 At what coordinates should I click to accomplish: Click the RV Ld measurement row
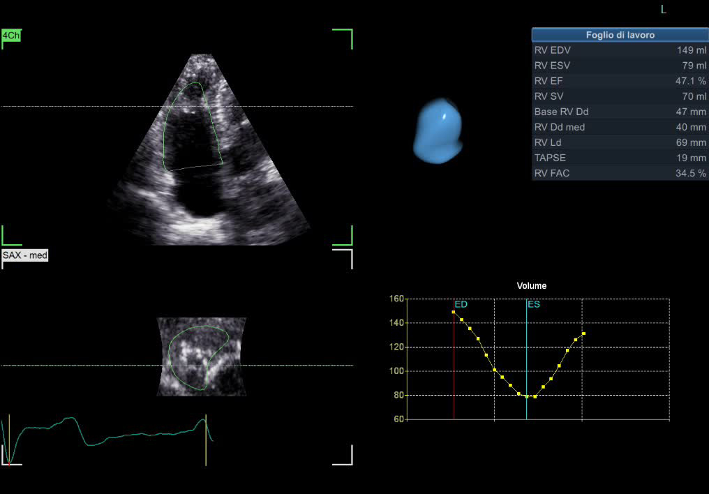click(x=620, y=142)
